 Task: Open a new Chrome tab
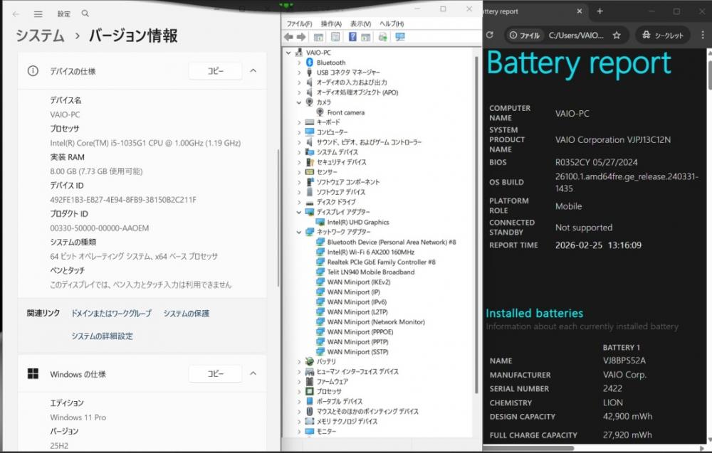click(x=600, y=11)
